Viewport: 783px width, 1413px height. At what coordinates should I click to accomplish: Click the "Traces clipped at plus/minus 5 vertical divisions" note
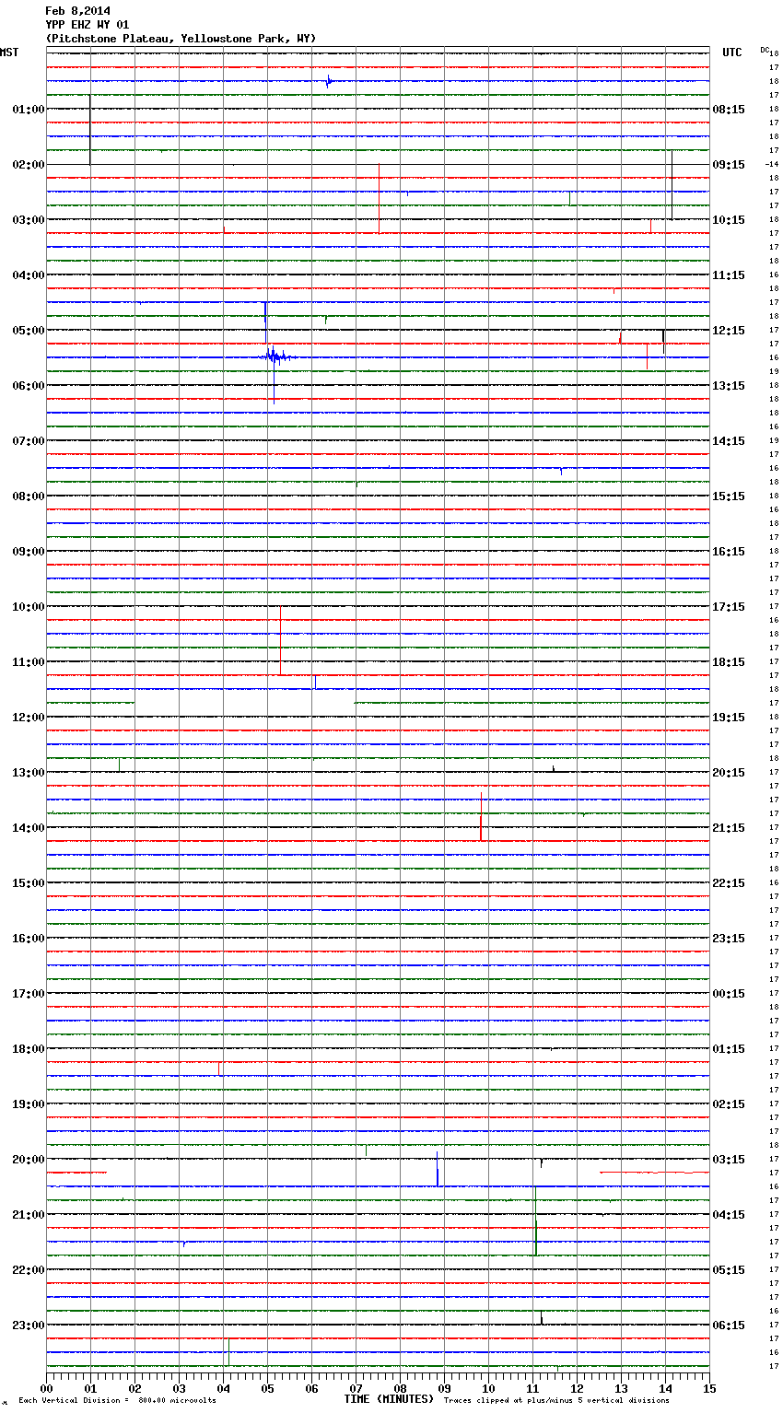coord(556,1401)
